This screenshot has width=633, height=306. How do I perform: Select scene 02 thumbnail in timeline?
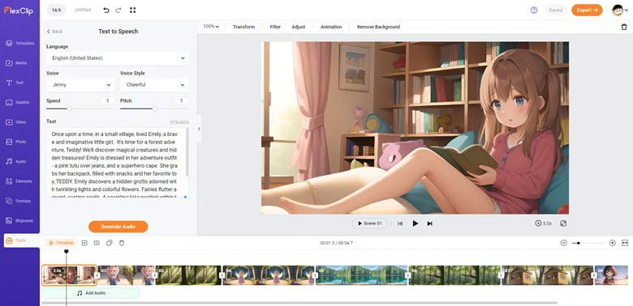[127, 275]
